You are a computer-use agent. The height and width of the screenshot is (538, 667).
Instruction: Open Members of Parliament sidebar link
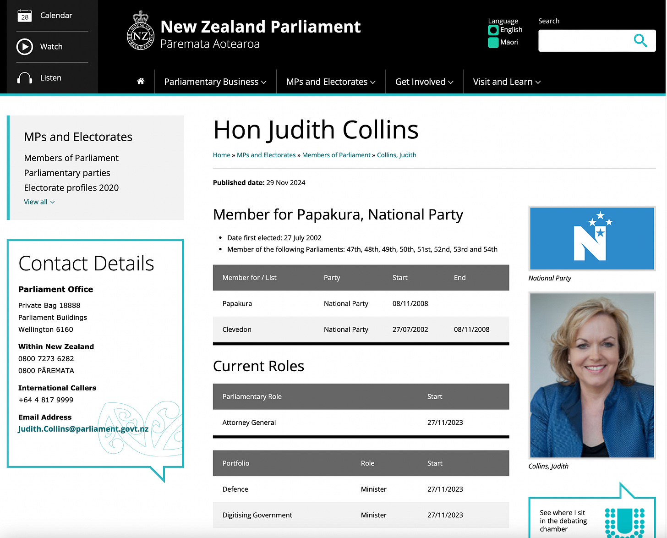[x=71, y=158]
